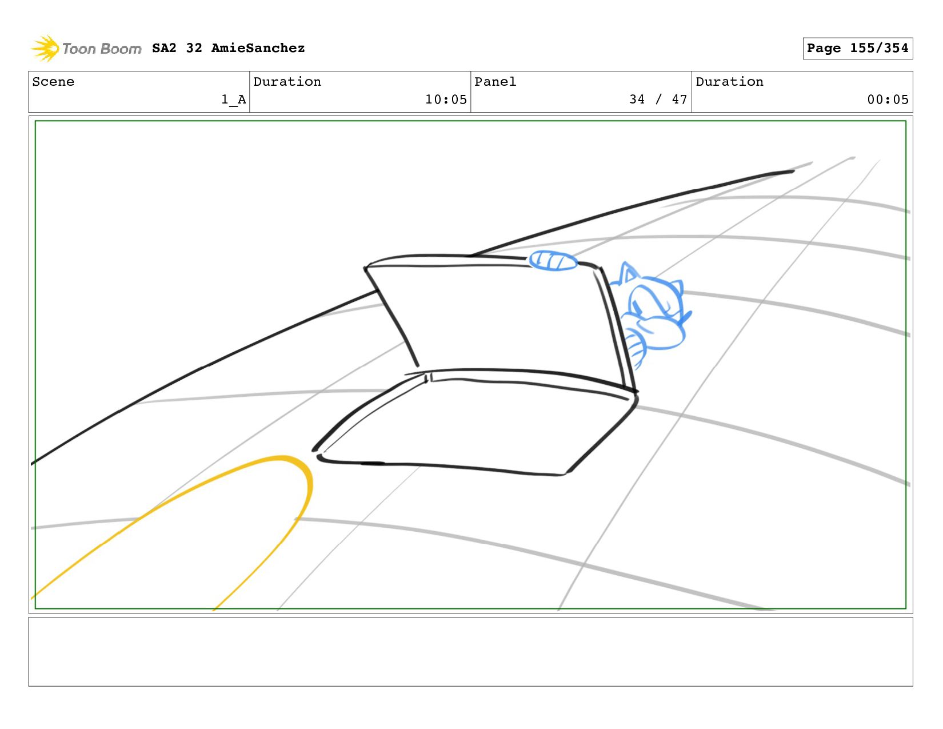Click the scene duration value '10:05'
The image size is (943, 729).
pos(446,99)
